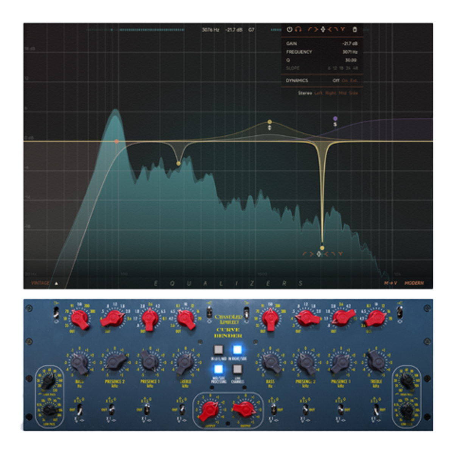Flip the left TREBLE x1.5 multiplier switch

click(182, 409)
